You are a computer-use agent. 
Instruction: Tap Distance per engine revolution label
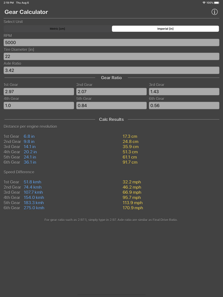(30, 126)
